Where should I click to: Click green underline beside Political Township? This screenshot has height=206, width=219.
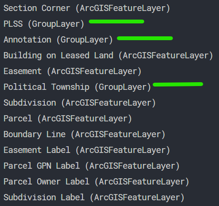(x=178, y=84)
